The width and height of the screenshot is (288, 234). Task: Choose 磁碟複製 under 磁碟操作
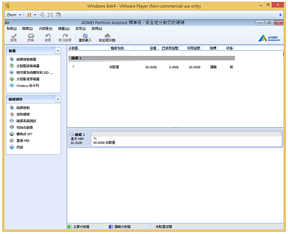pos(23,108)
